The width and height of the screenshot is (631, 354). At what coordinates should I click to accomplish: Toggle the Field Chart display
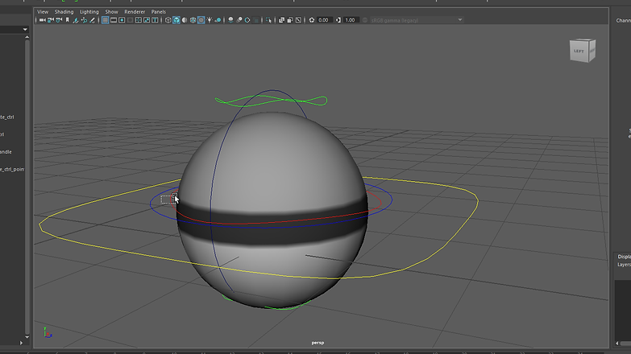coord(139,20)
